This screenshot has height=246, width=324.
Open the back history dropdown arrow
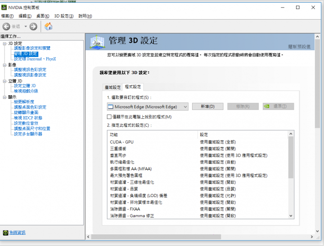(x=26, y=26)
